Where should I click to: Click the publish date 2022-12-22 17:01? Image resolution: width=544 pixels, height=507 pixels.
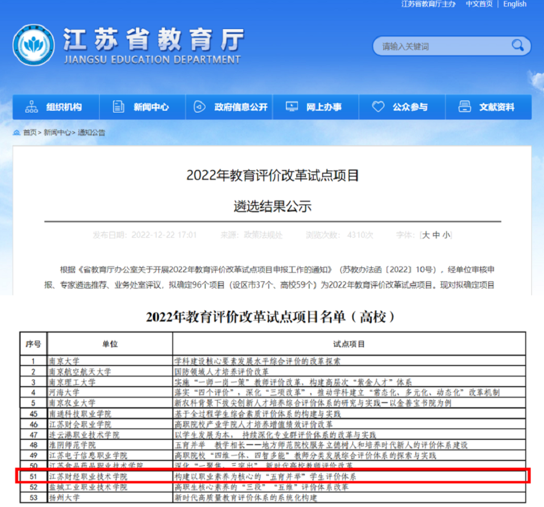click(x=164, y=235)
